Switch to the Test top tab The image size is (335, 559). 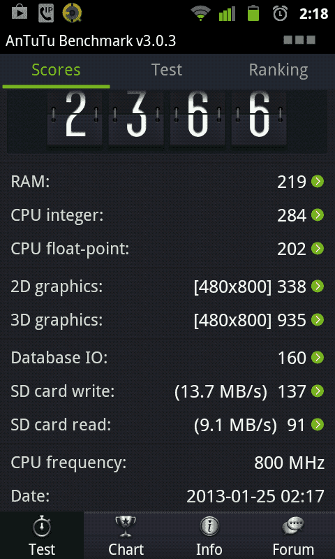pos(167,70)
